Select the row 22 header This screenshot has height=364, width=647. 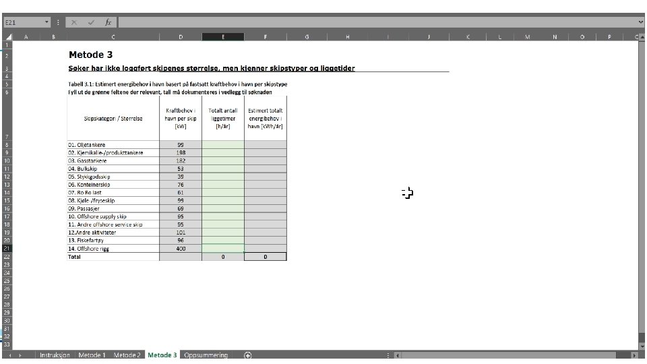[x=7, y=257]
